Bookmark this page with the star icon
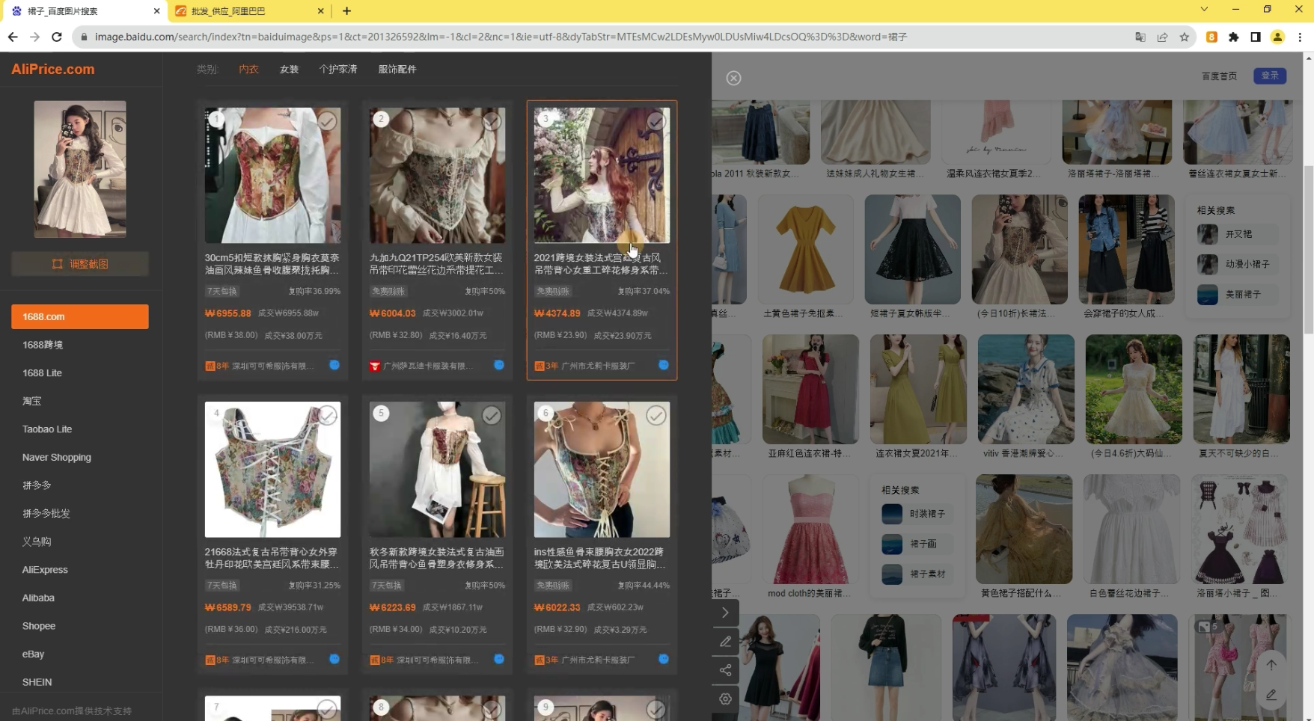Screen dimensions: 1314x721 1184,37
